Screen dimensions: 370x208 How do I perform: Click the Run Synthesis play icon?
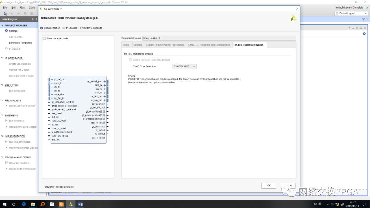point(7,121)
